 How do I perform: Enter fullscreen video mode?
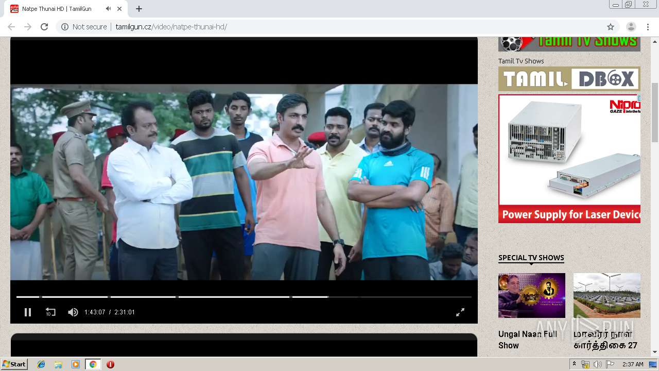pyautogui.click(x=460, y=312)
